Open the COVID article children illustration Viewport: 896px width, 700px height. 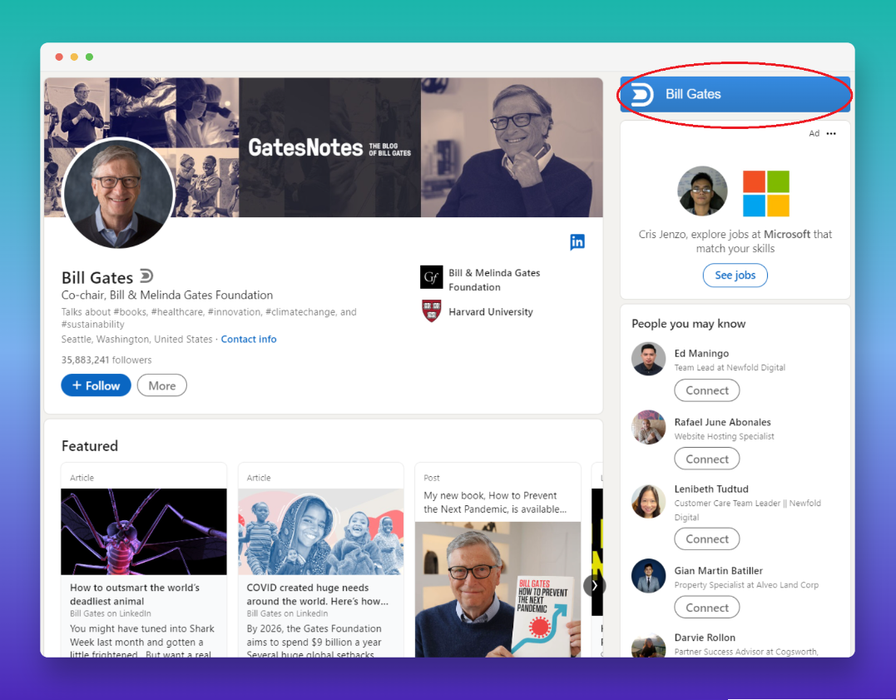pyautogui.click(x=320, y=531)
